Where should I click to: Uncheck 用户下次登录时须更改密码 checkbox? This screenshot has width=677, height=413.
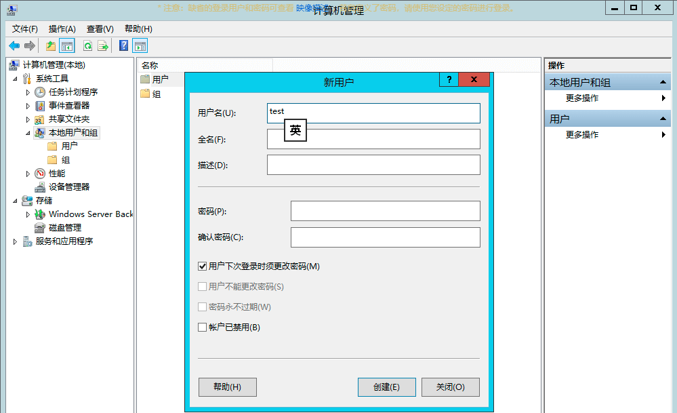pyautogui.click(x=202, y=266)
